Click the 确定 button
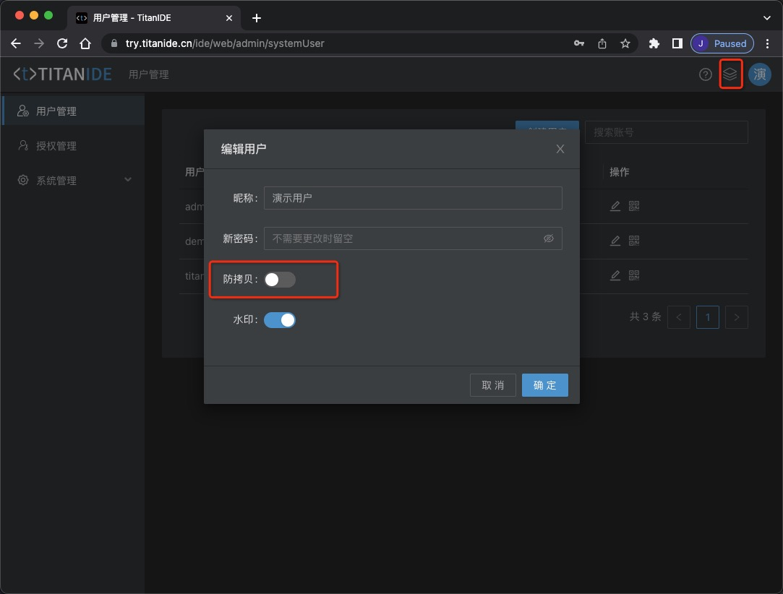The width and height of the screenshot is (783, 594). pos(544,385)
